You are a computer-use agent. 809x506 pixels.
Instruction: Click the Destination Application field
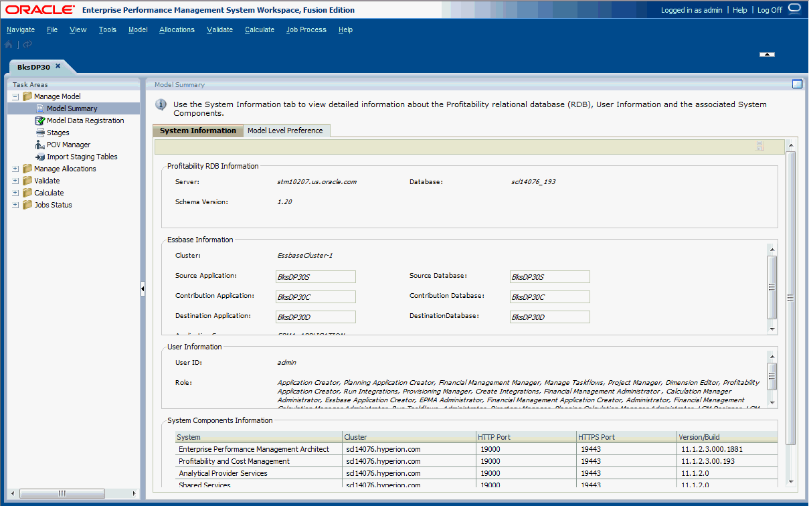[x=316, y=317]
